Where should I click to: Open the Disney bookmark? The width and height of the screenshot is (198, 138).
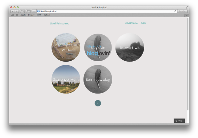(x=31, y=15)
